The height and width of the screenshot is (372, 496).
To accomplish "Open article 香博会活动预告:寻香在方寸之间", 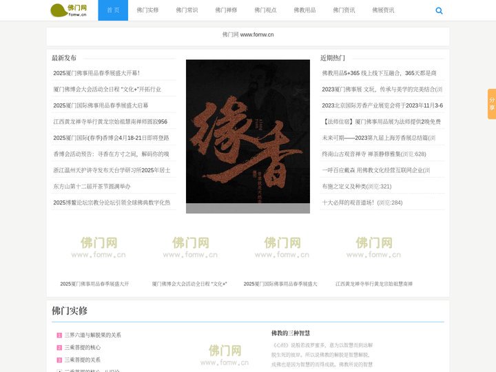I will pyautogui.click(x=111, y=154).
